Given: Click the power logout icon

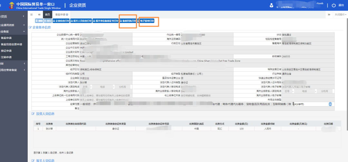Looking at the screenshot, I should click(x=334, y=5).
